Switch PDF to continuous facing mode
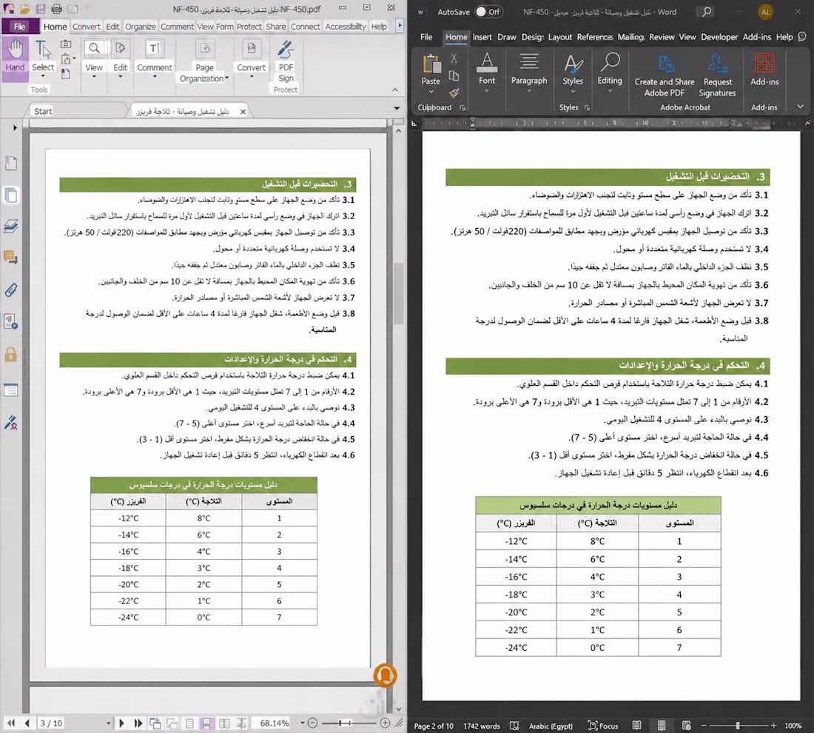Image resolution: width=814 pixels, height=733 pixels. point(241,723)
